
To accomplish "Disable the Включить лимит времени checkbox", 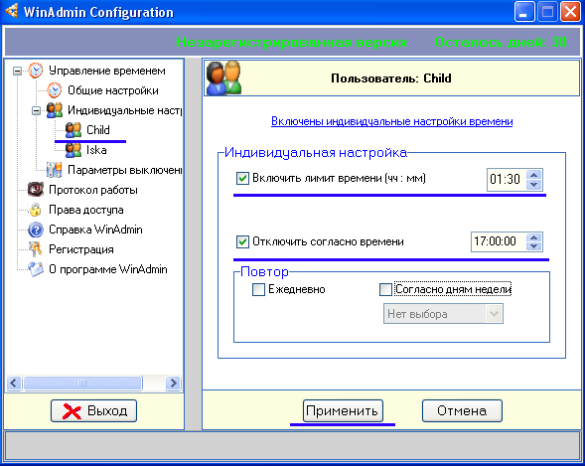I will pos(242,178).
